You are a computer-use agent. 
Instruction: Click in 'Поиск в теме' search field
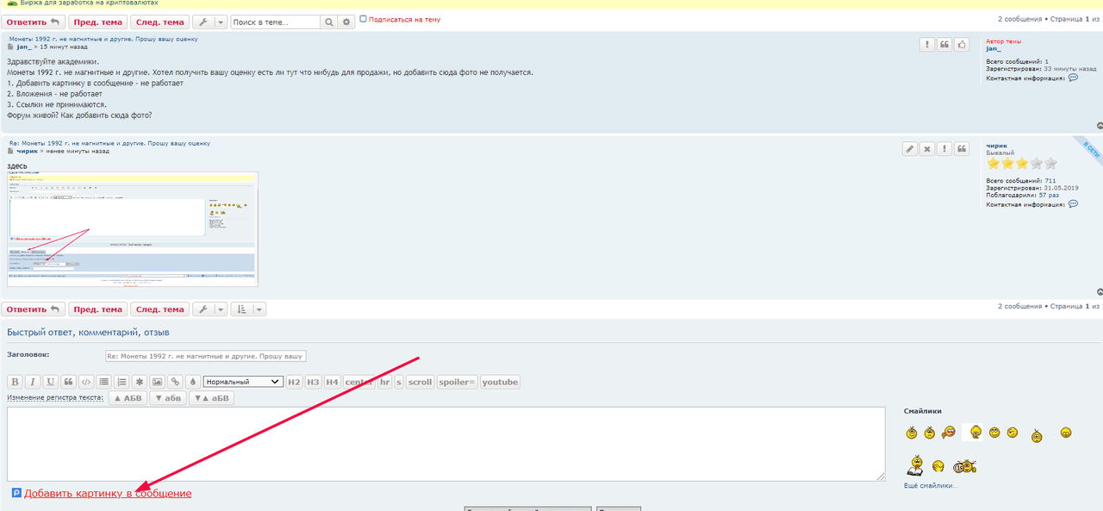[x=275, y=22]
